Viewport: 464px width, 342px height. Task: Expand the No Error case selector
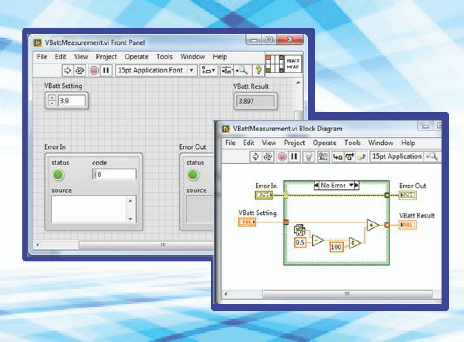pos(351,185)
